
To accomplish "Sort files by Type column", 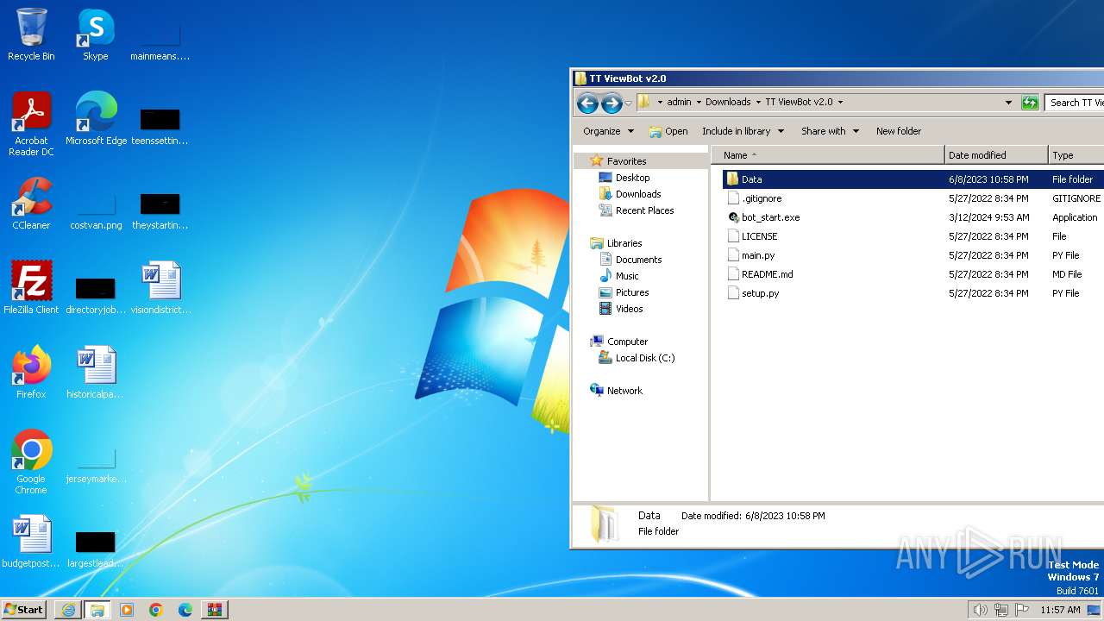I will click(1076, 155).
